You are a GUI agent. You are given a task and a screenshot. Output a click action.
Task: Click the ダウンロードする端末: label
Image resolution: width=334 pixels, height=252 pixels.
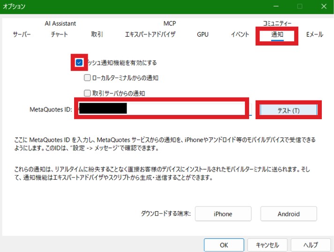166,214
